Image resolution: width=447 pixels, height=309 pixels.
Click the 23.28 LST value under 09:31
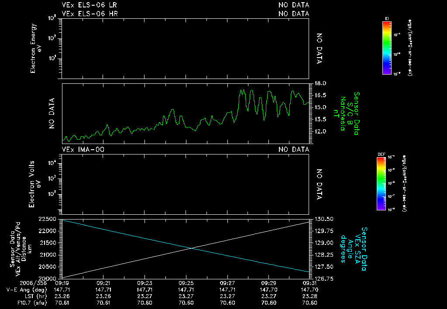(309, 296)
